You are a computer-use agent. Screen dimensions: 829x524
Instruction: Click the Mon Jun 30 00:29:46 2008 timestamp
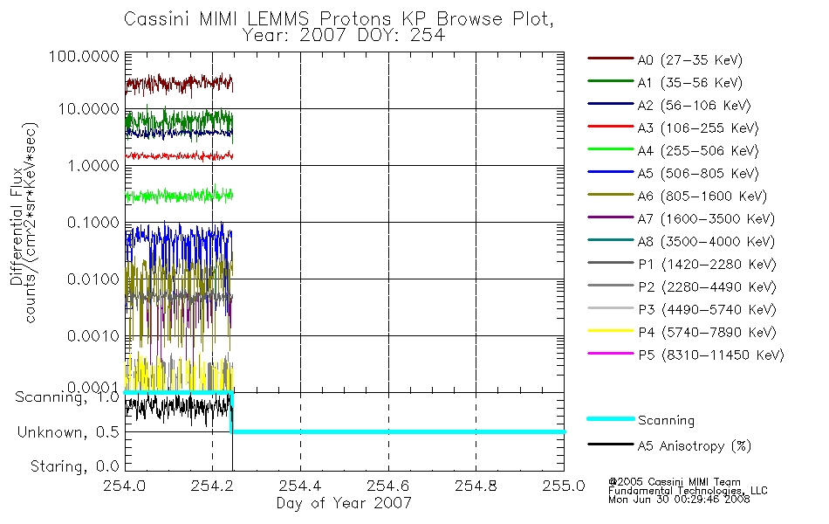679,500
